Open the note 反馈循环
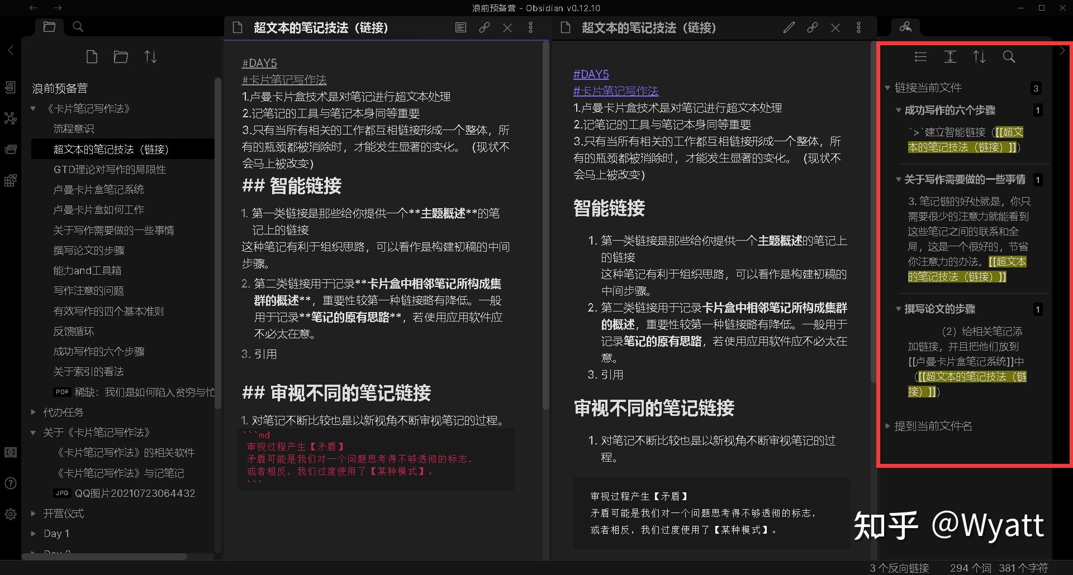 coord(74,331)
